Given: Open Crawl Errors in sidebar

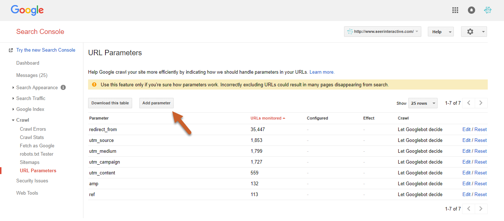Looking at the screenshot, I should (33, 129).
